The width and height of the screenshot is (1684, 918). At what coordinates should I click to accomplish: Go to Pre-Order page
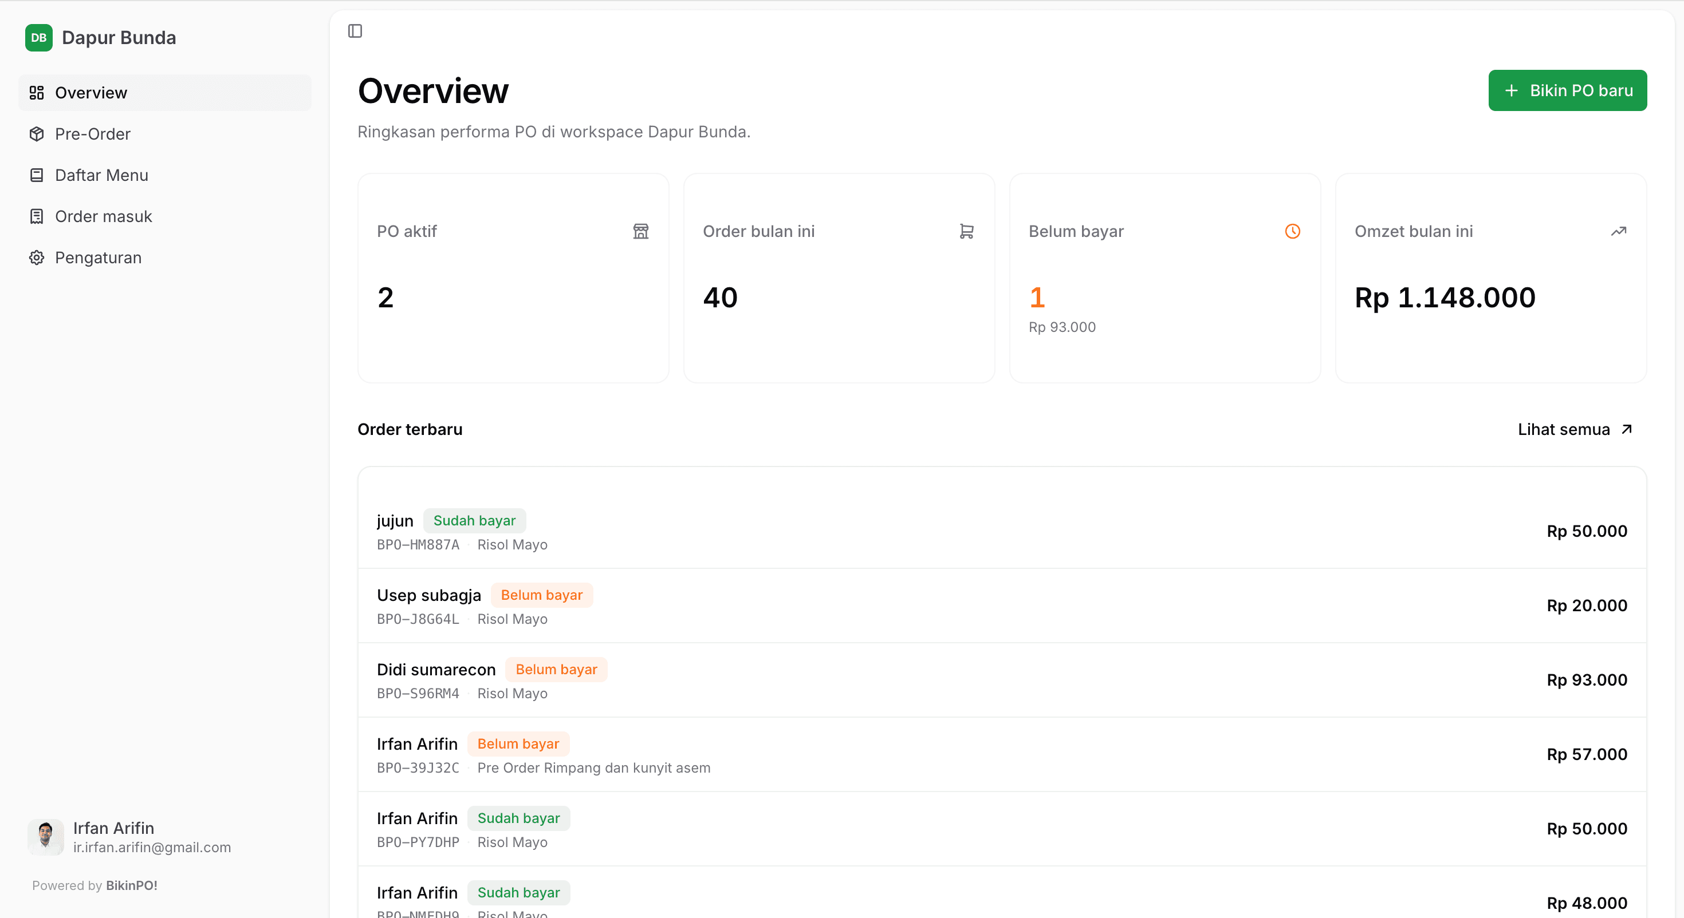(165, 134)
